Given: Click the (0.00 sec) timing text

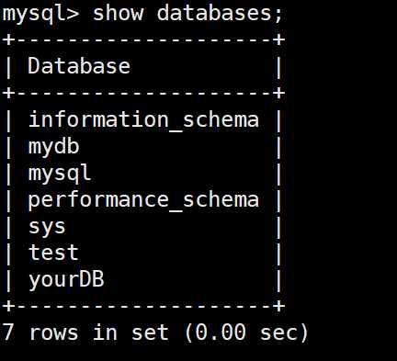Looking at the screenshot, I should [x=246, y=333].
